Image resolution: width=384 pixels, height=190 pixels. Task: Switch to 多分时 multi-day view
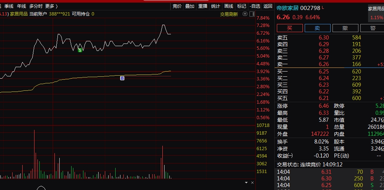[x=36, y=6]
